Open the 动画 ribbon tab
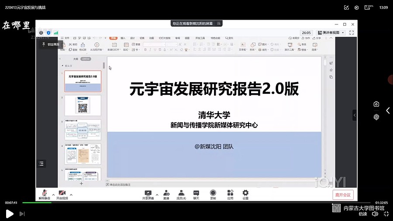 (152, 38)
